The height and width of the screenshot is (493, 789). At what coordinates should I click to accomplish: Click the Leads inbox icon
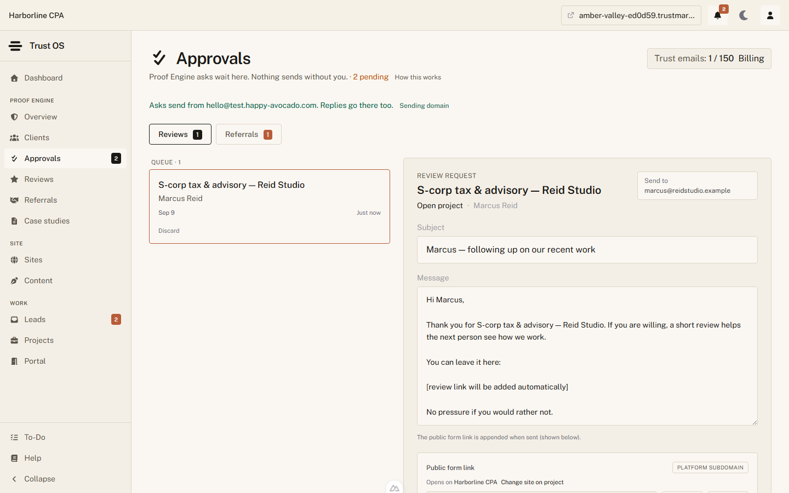click(x=14, y=320)
